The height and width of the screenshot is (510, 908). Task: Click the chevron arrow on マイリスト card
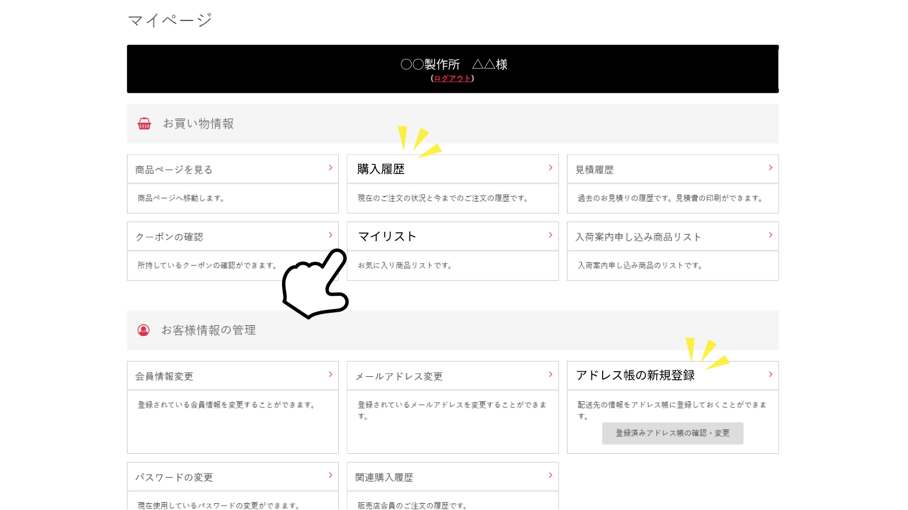coord(550,235)
